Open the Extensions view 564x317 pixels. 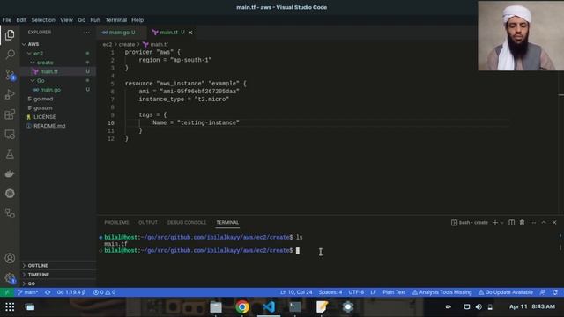click(x=10, y=114)
